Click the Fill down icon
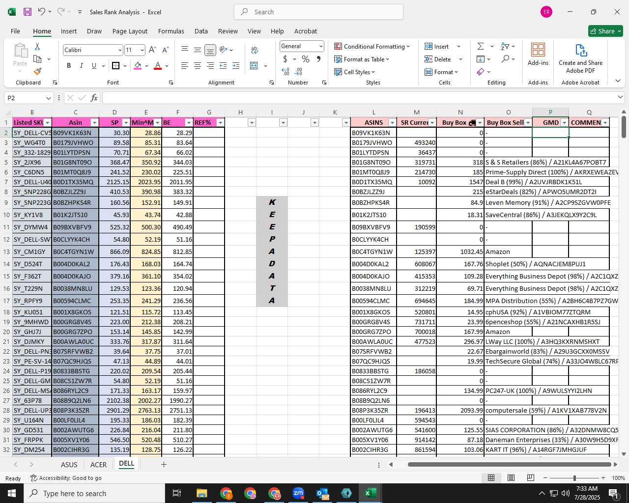Screen dimensions: 629x503 pos(481,59)
